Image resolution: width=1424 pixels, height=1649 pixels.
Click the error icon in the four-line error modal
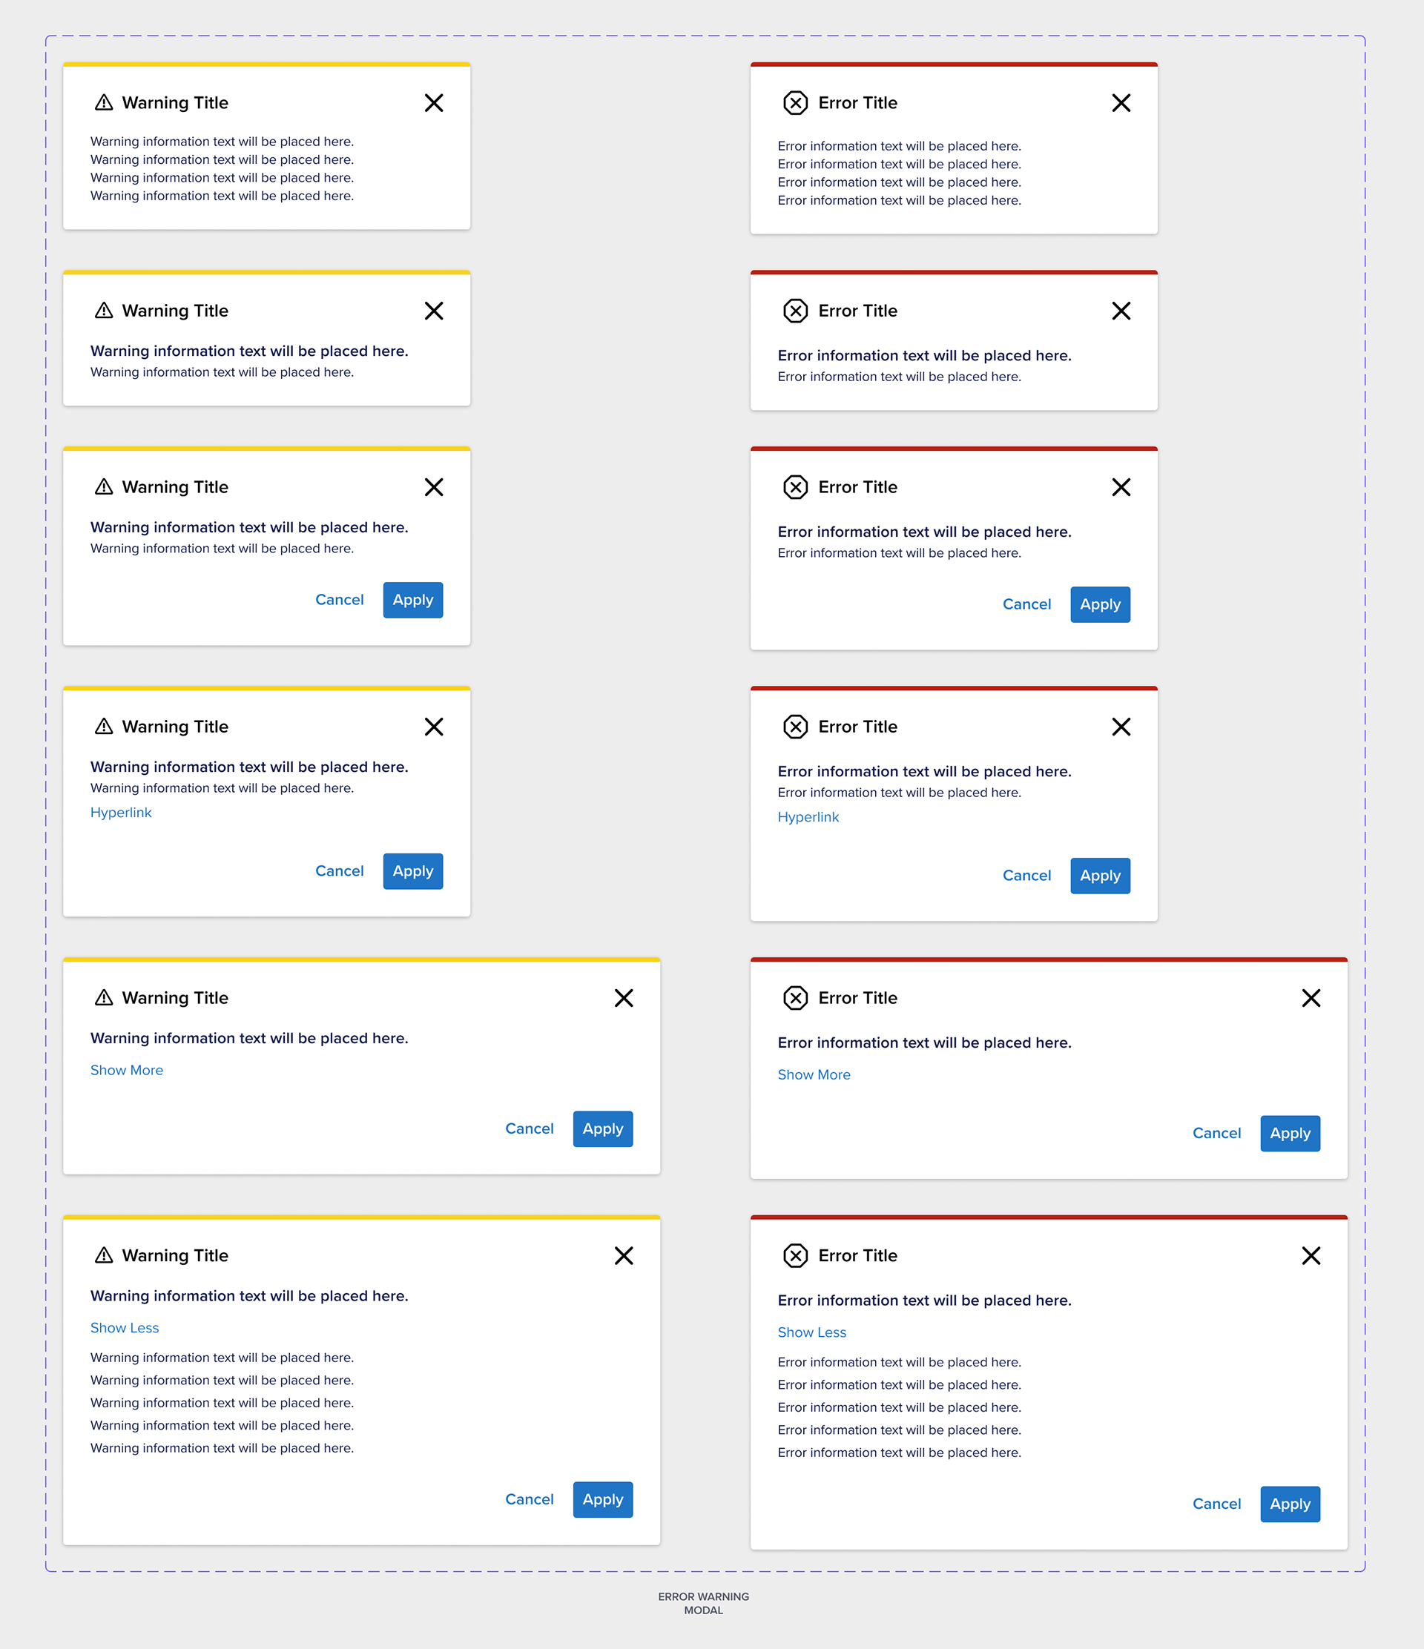(x=795, y=102)
